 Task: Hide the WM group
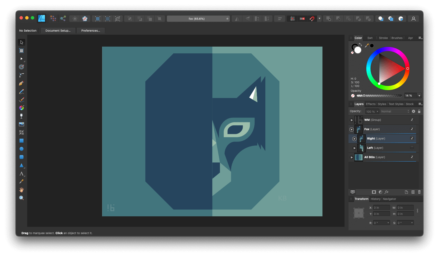pyautogui.click(x=412, y=120)
